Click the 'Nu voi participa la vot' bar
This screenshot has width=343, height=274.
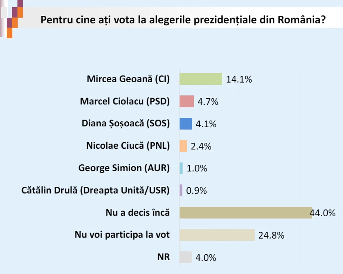click(x=217, y=235)
